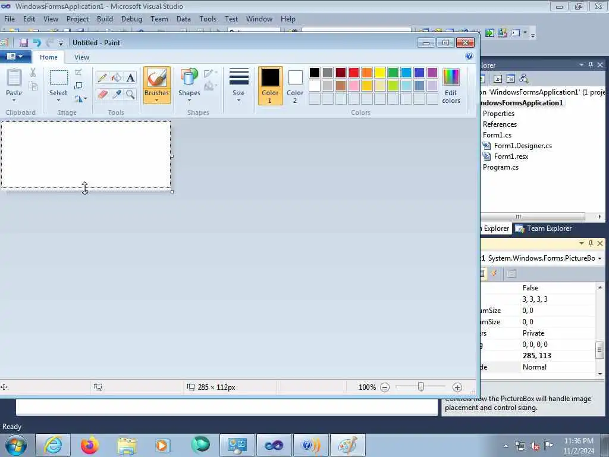Pick the yellow color swatch
The width and height of the screenshot is (609, 457).
380,73
